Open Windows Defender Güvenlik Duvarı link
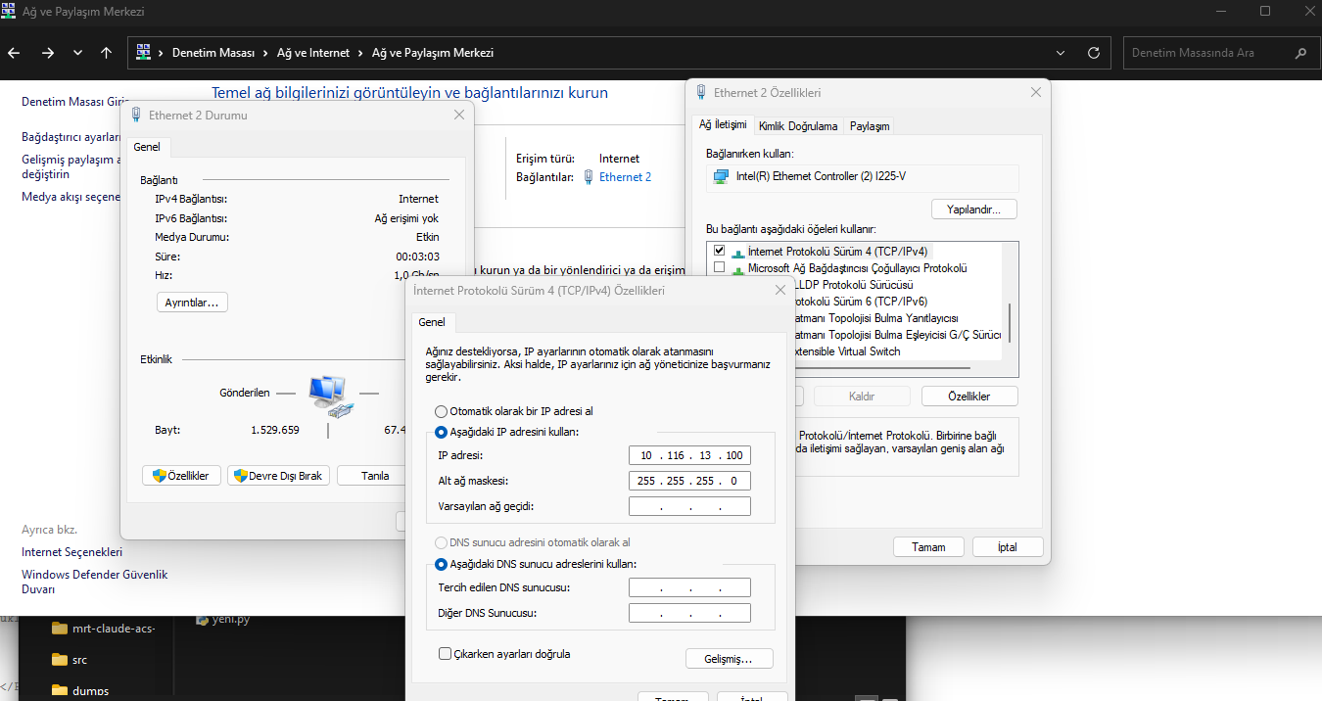 (95, 583)
